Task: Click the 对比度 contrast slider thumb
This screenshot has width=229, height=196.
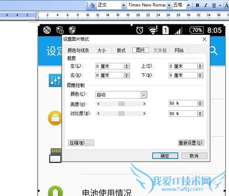Action: [x=121, y=114]
